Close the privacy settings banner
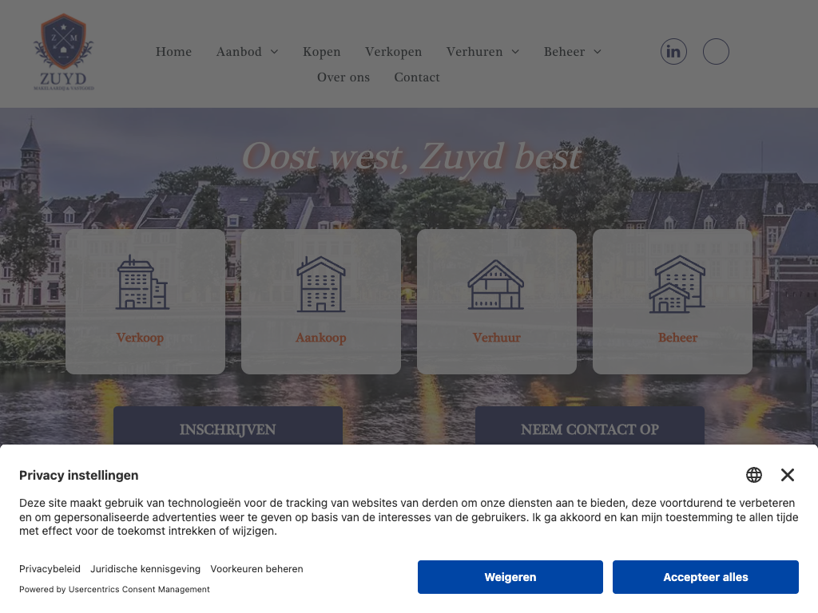818x613 pixels. (788, 475)
